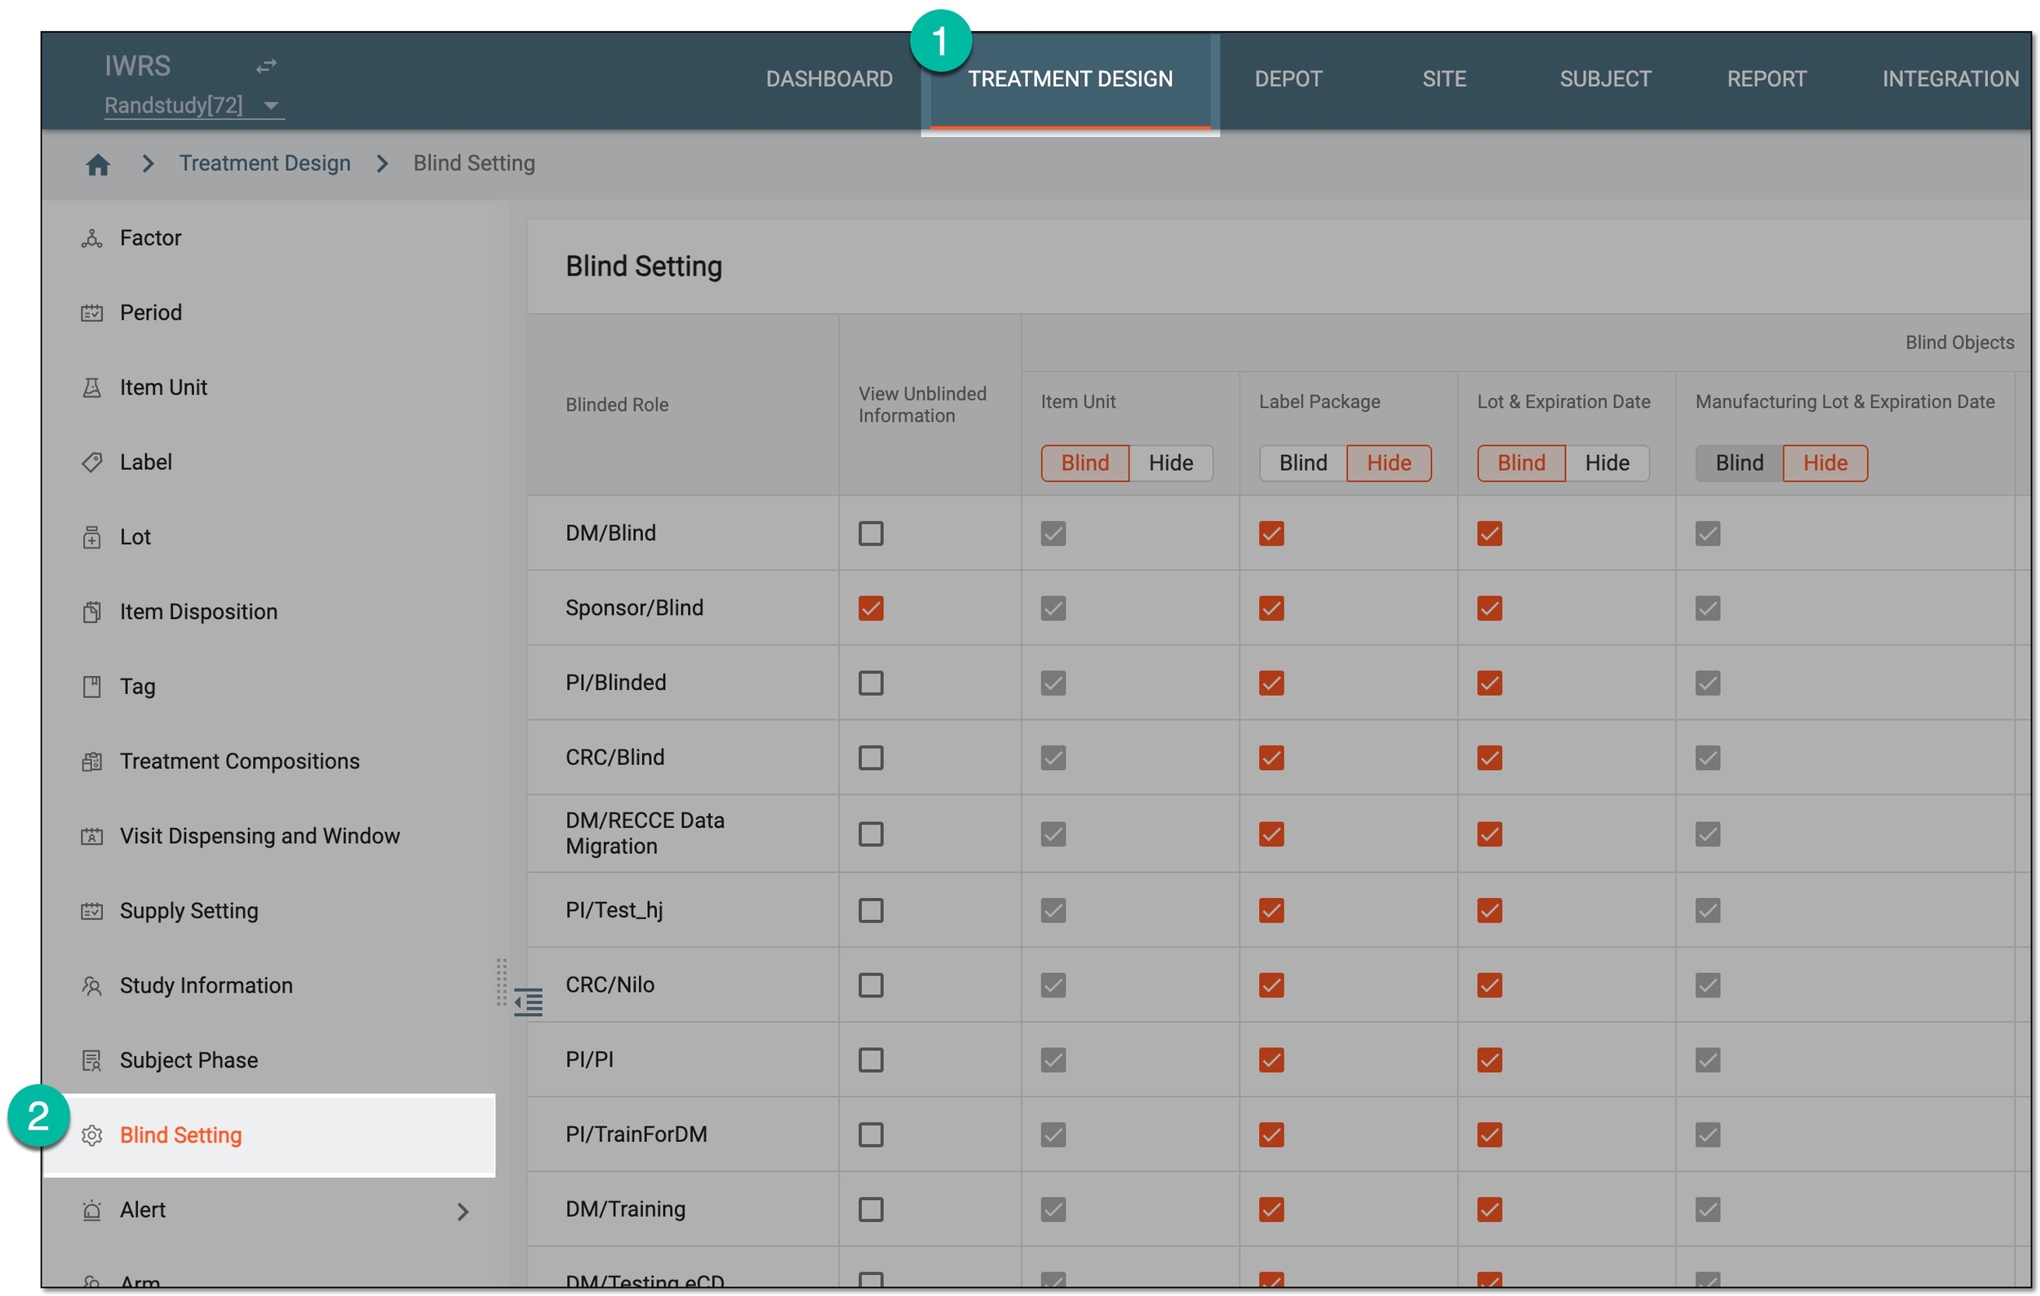The height and width of the screenshot is (1296, 2040).
Task: Go to home via breadcrumb house icon
Action: click(97, 164)
